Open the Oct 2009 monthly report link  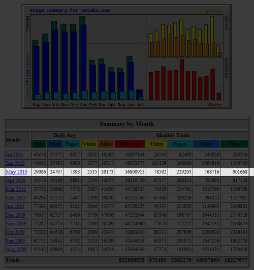[15, 232]
